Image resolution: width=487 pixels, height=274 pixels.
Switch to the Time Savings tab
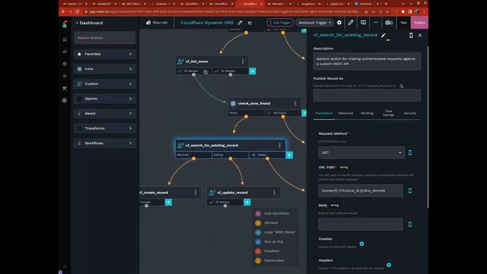(388, 113)
